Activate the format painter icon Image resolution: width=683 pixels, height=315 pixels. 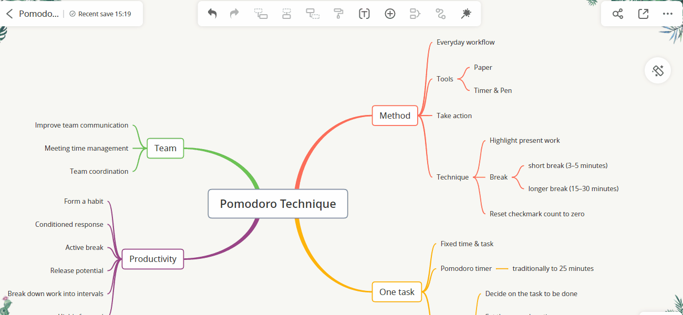pos(338,14)
